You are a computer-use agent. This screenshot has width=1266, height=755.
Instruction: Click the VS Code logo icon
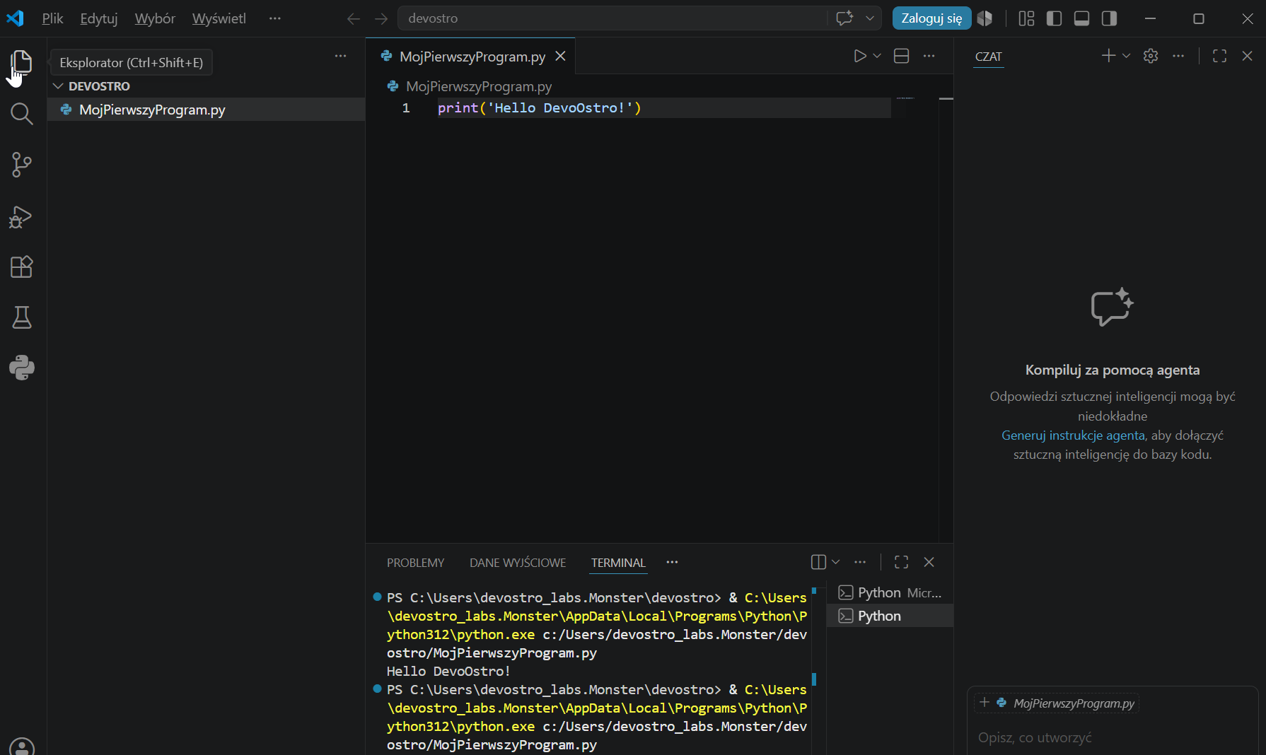pyautogui.click(x=15, y=18)
